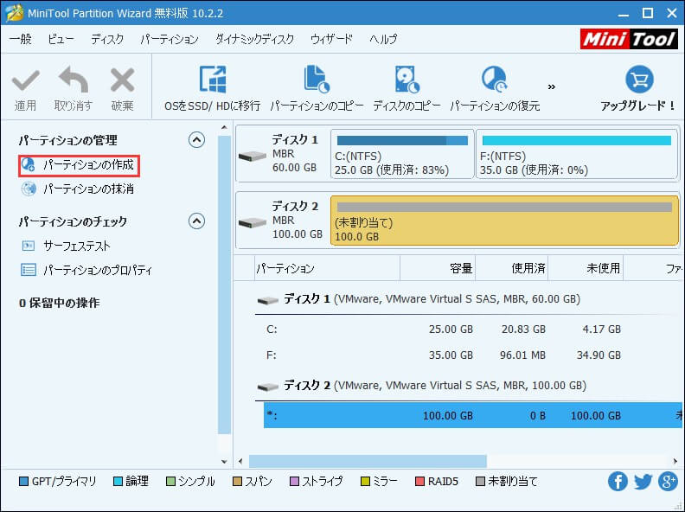Open the ウィザード menu
The height and width of the screenshot is (512, 685).
[x=331, y=39]
